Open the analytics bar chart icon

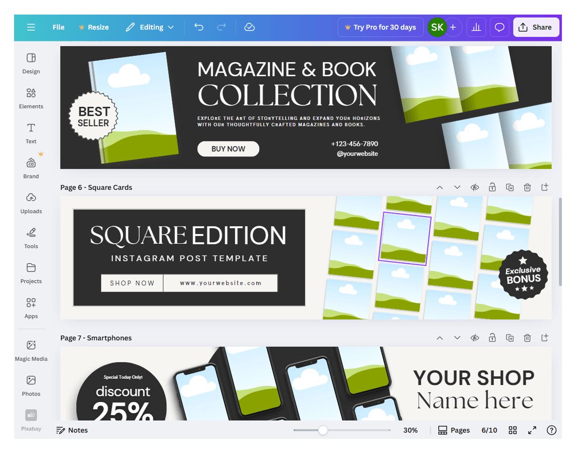(x=476, y=27)
